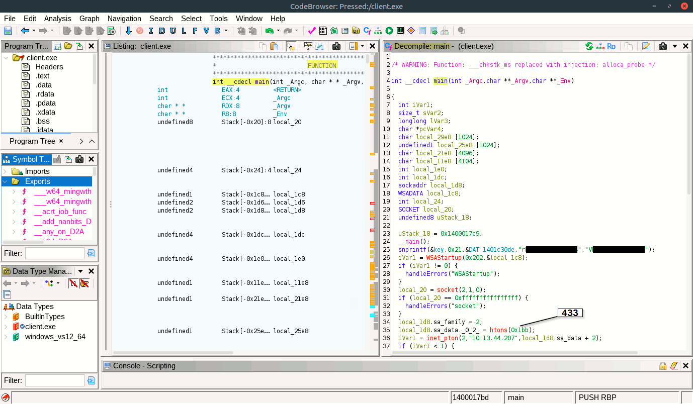Click the htons function call in decompiled code
The height and width of the screenshot is (404, 693).
pos(499,330)
